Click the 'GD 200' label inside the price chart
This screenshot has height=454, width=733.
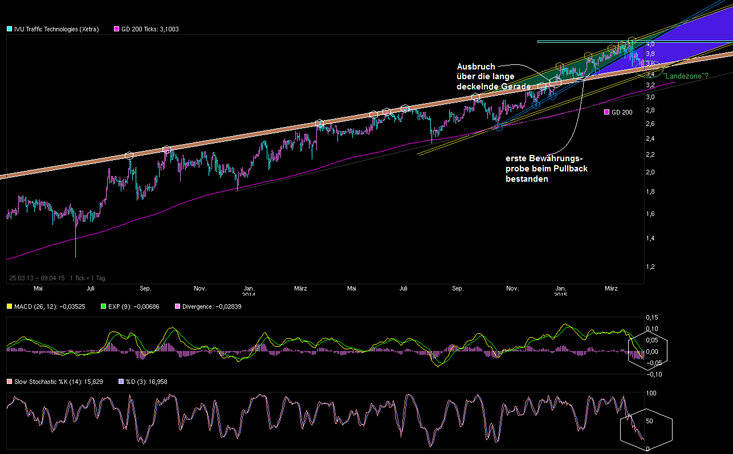point(622,113)
